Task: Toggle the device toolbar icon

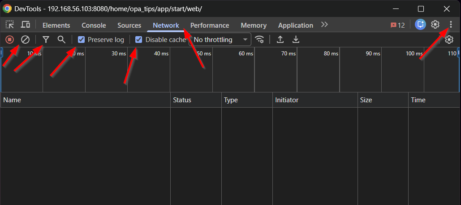Action: tap(26, 25)
